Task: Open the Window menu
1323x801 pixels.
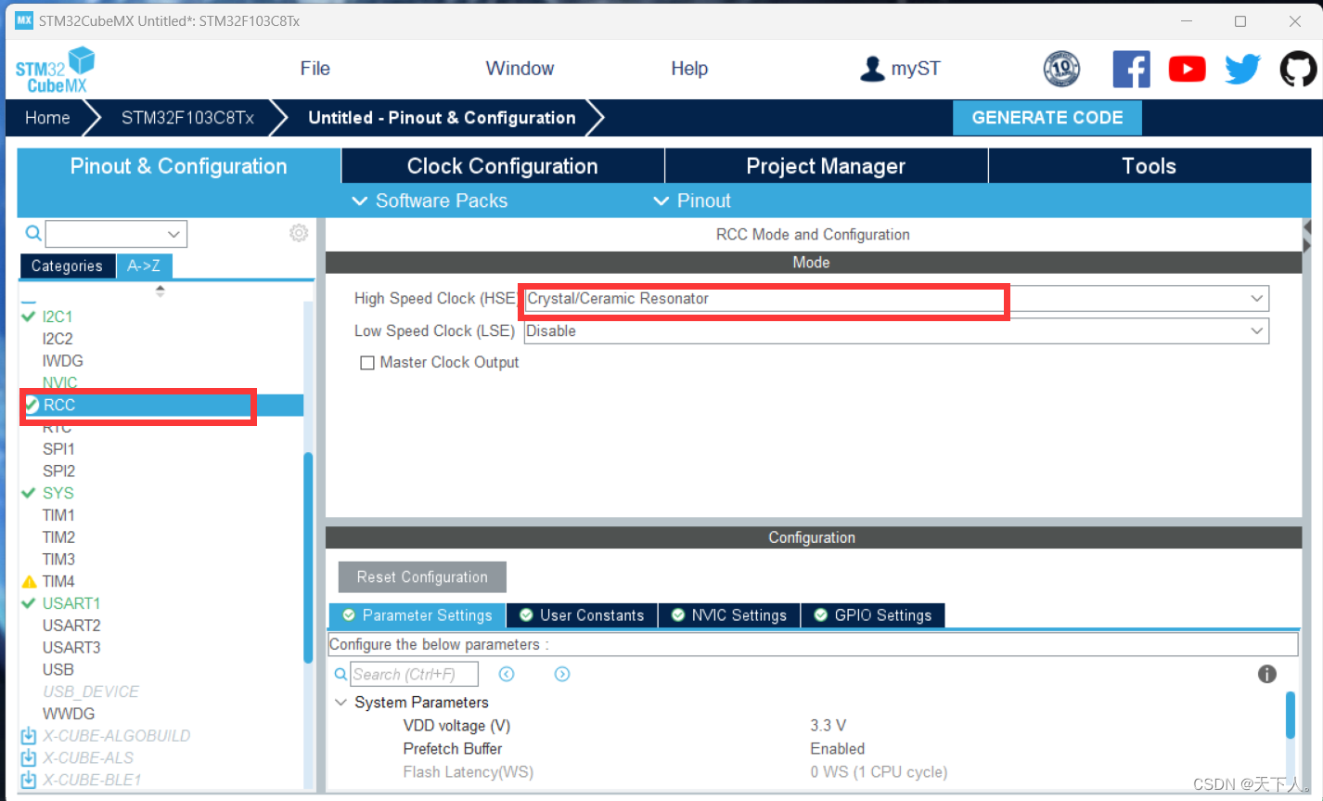Action: (x=520, y=69)
